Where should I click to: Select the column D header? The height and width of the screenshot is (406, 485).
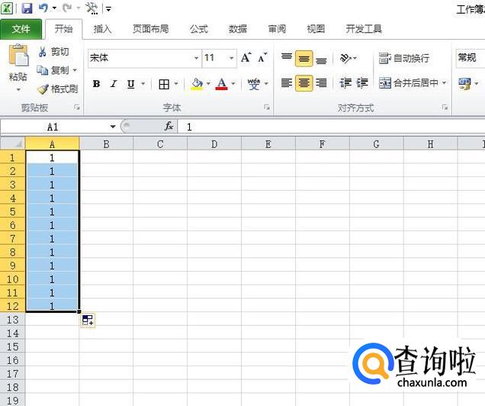point(214,143)
